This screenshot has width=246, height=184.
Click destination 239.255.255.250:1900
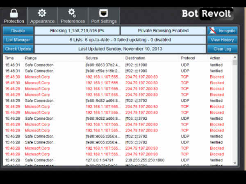(145, 160)
